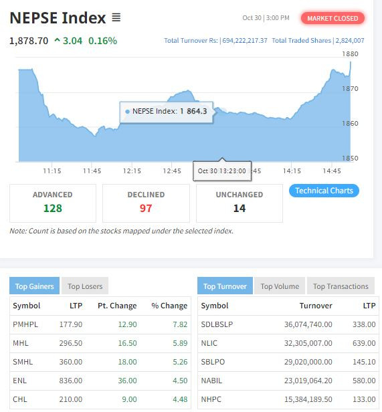Click the MARKET CLOSED badge
This screenshot has width=382, height=412.
click(332, 19)
